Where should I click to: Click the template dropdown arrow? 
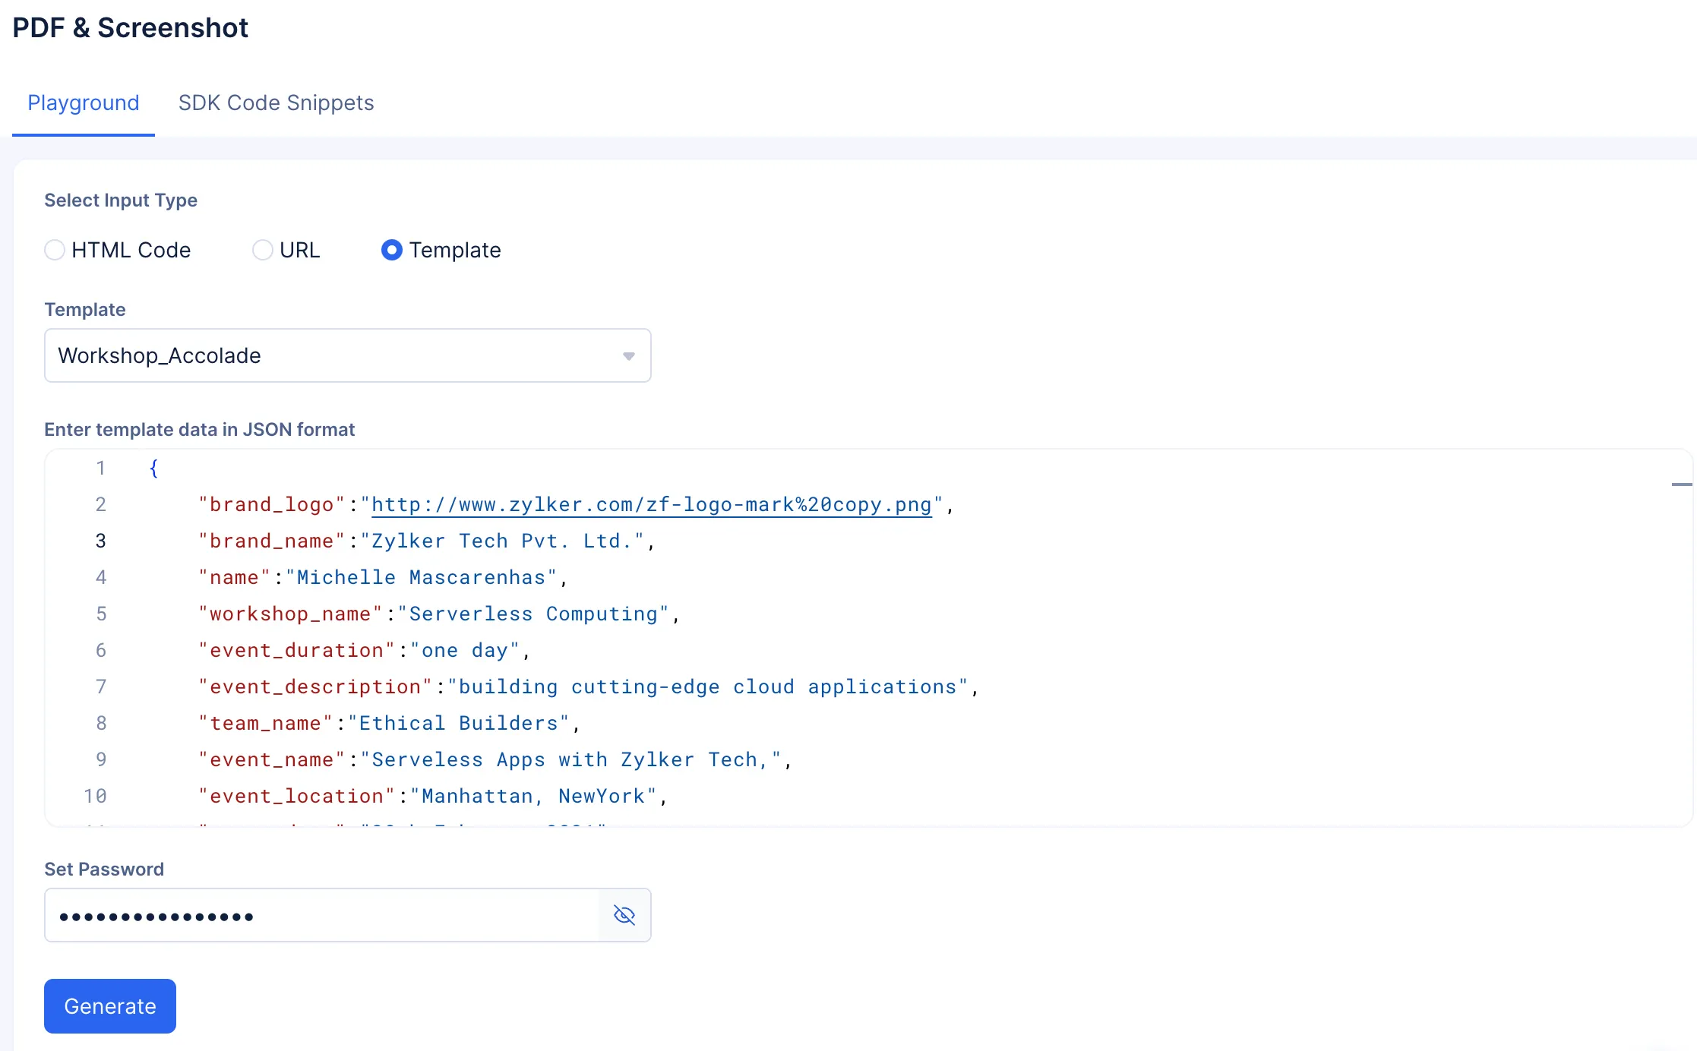point(629,356)
